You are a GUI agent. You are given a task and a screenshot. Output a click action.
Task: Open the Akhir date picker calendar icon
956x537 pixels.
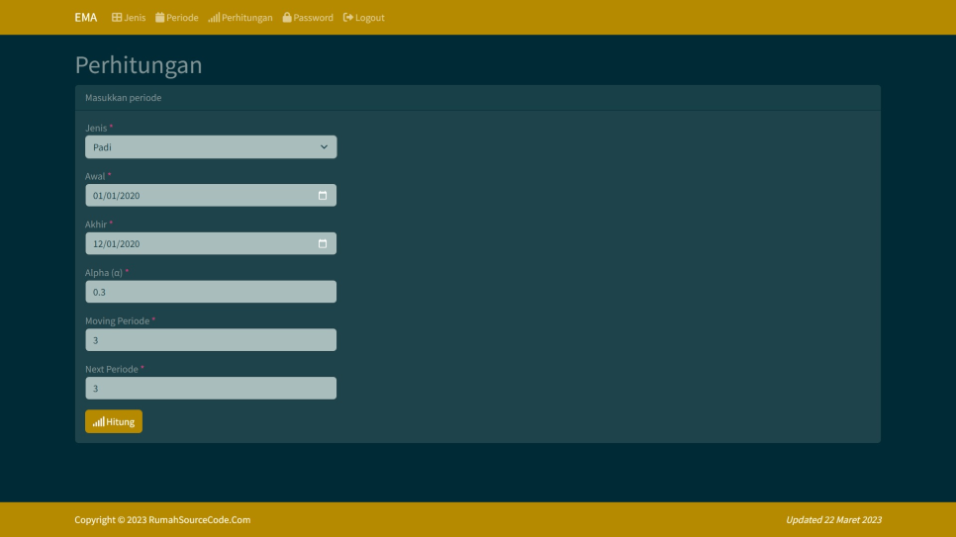pos(323,244)
